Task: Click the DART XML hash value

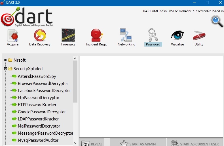Action: [x=196, y=11]
